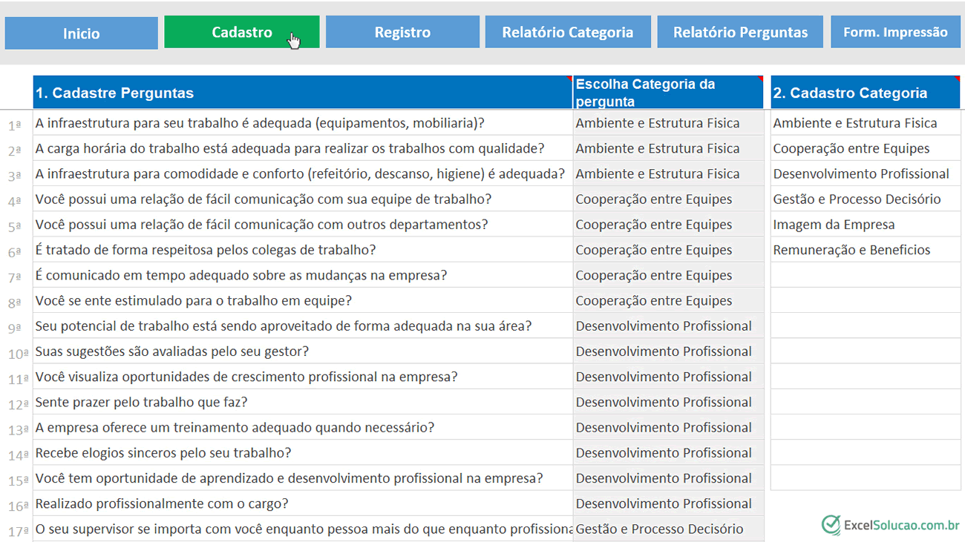Select 'Gestão e Processo Decisório' in Cadastro Categoria list
Viewport: 965px width, 542px height.
(x=866, y=199)
